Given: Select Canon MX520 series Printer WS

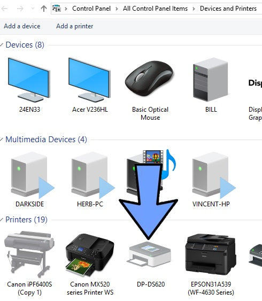Looking at the screenshot, I should pos(90,264).
